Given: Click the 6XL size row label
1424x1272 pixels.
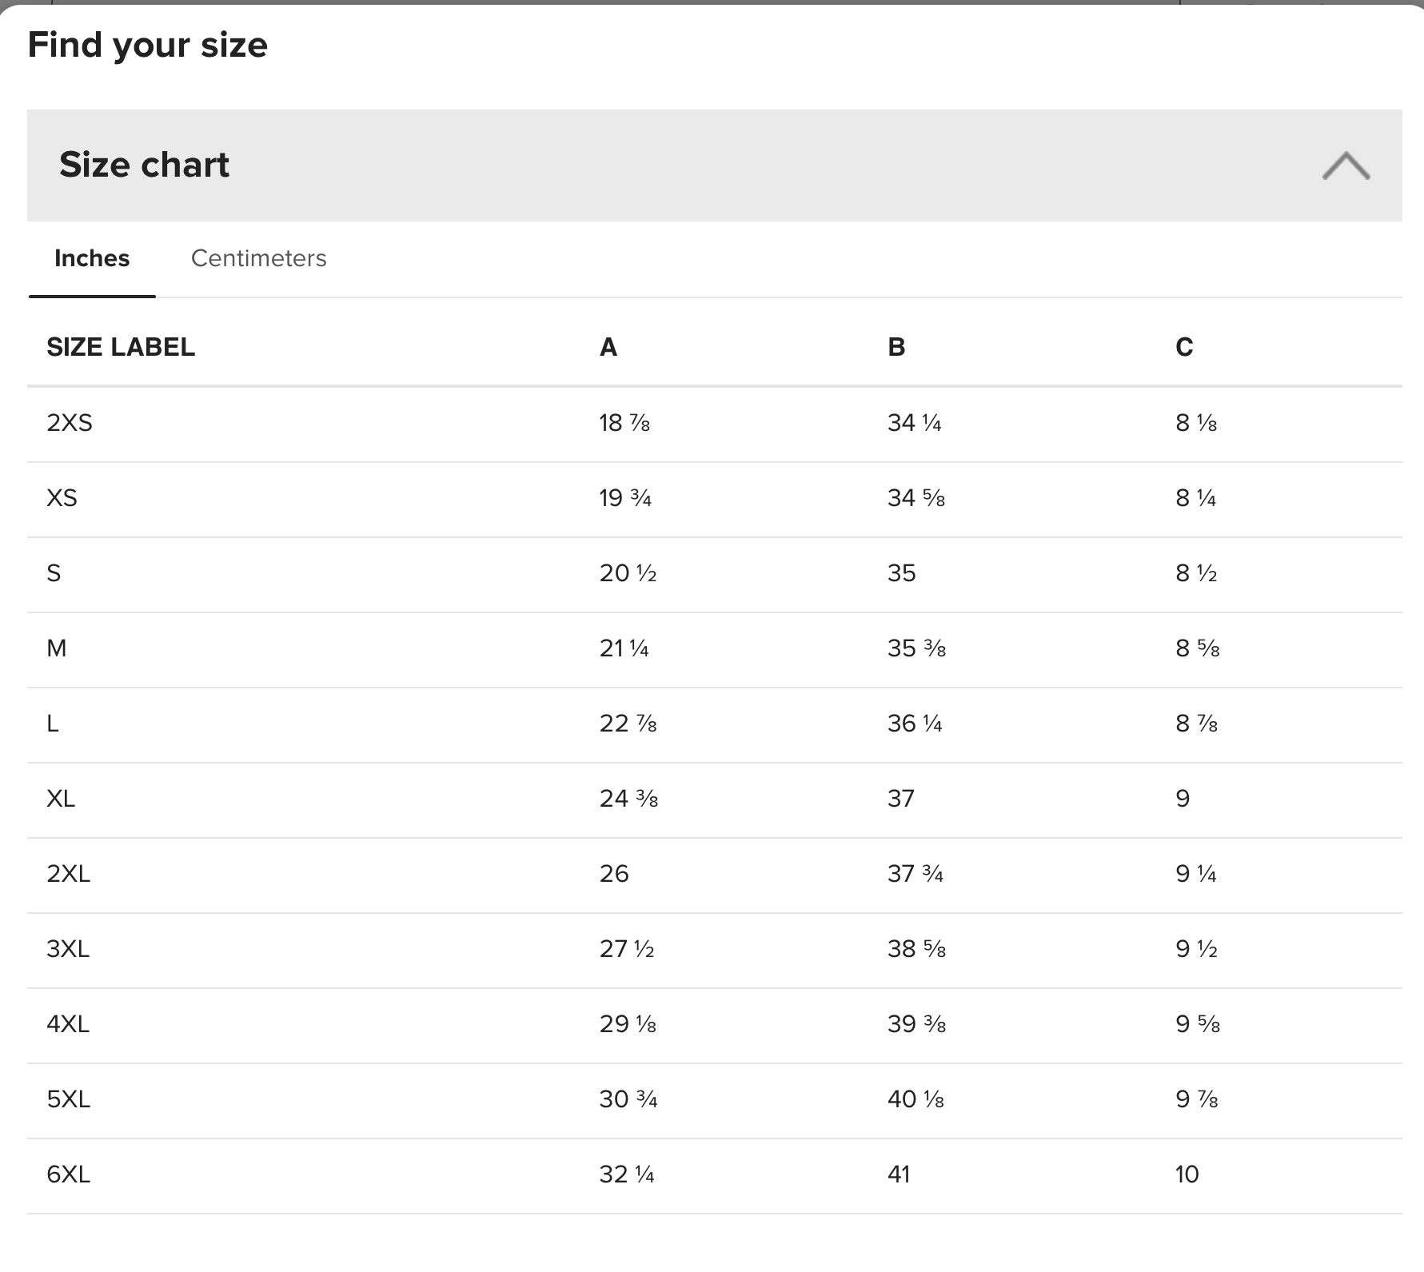Looking at the screenshot, I should [68, 1174].
